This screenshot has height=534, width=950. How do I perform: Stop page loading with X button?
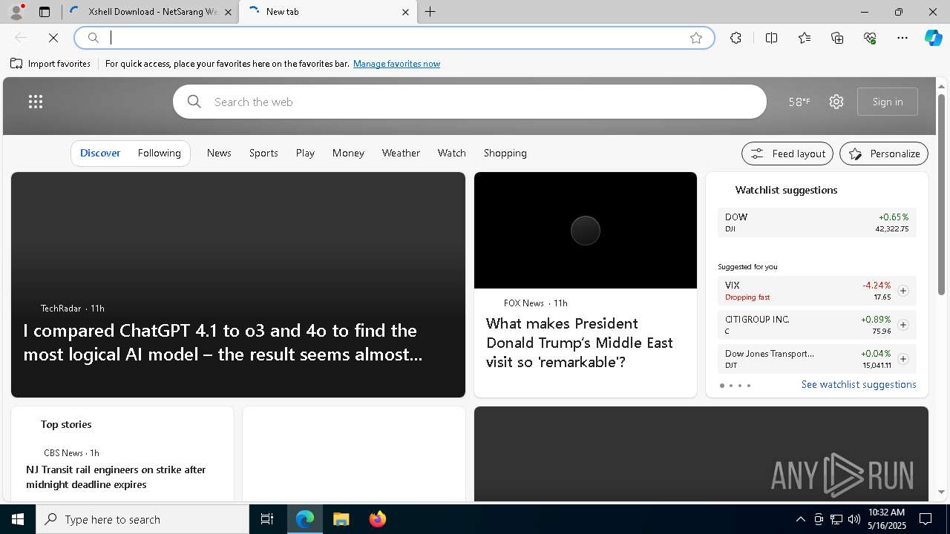[x=53, y=38]
